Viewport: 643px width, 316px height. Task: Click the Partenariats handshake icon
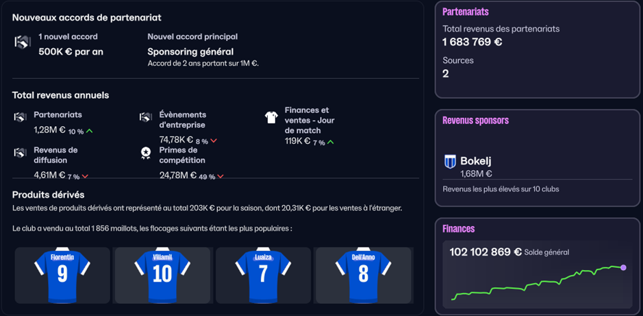coord(20,117)
